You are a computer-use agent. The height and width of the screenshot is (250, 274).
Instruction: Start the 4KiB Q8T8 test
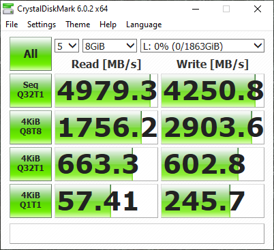[31, 127]
